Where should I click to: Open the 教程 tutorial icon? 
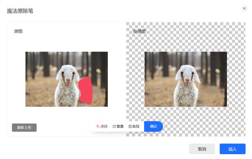(130, 126)
